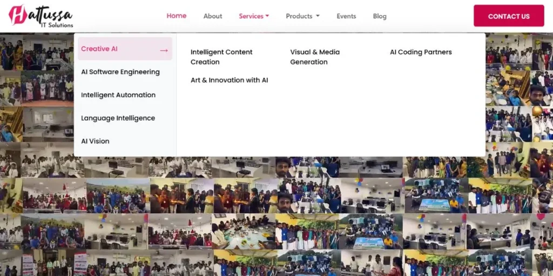
Task: Expand the Products dropdown menu
Action: [299, 16]
